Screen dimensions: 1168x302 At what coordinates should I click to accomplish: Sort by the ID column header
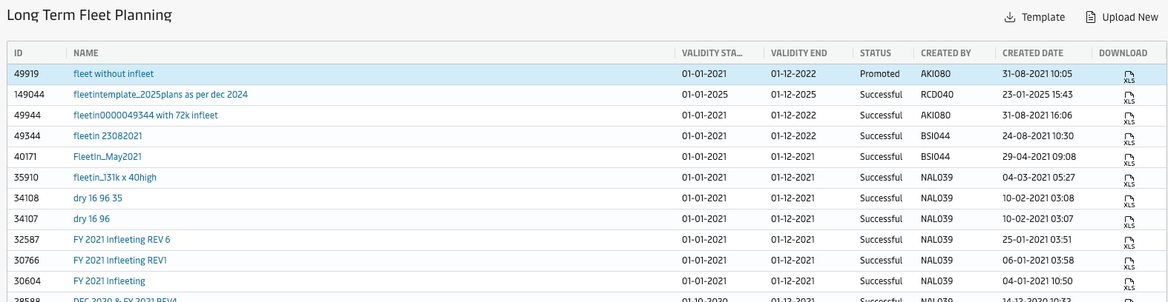point(19,53)
